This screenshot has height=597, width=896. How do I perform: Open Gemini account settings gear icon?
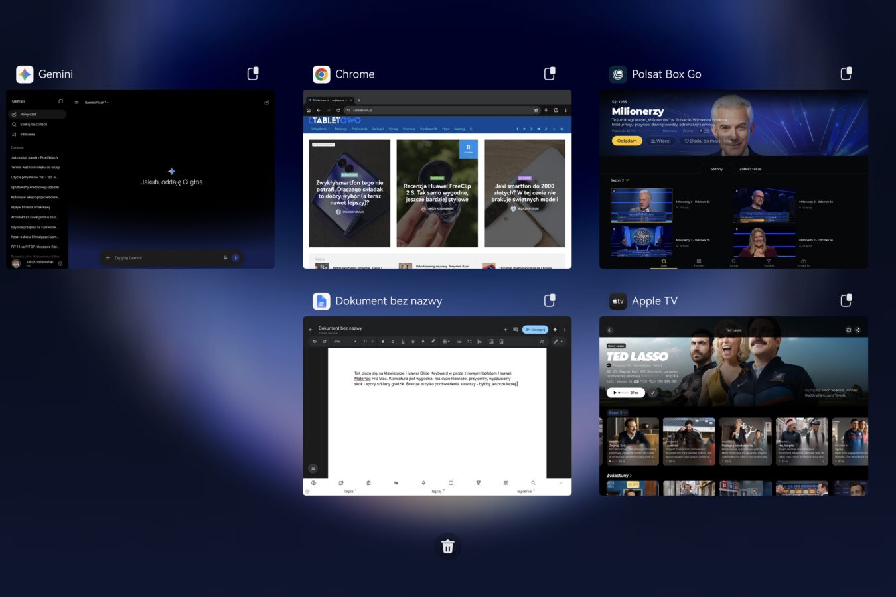tap(60, 263)
